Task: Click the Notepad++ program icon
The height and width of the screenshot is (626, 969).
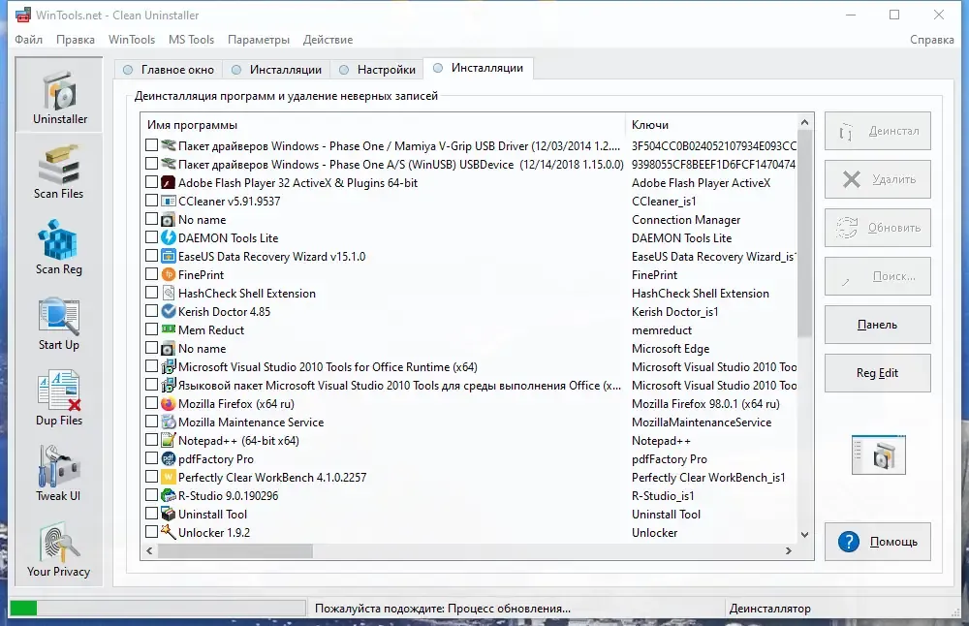Action: click(168, 441)
